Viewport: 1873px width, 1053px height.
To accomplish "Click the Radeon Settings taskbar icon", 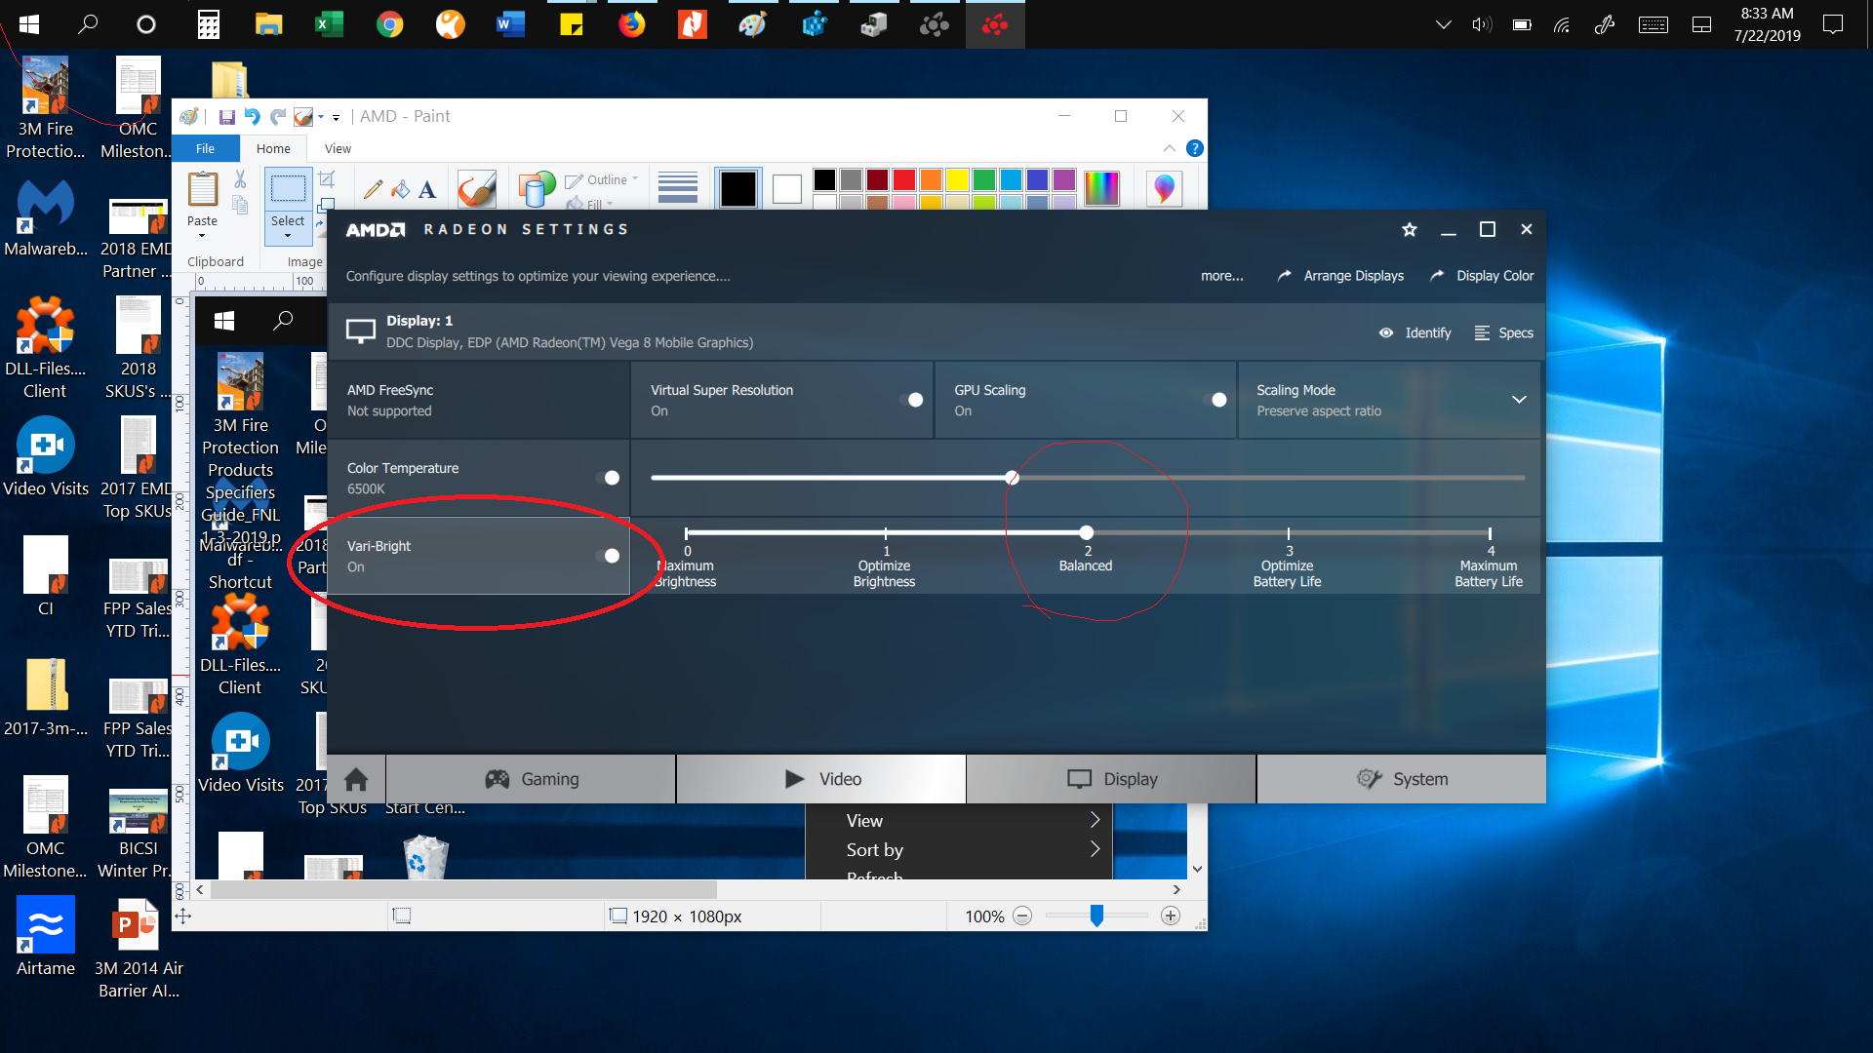I will tap(995, 24).
